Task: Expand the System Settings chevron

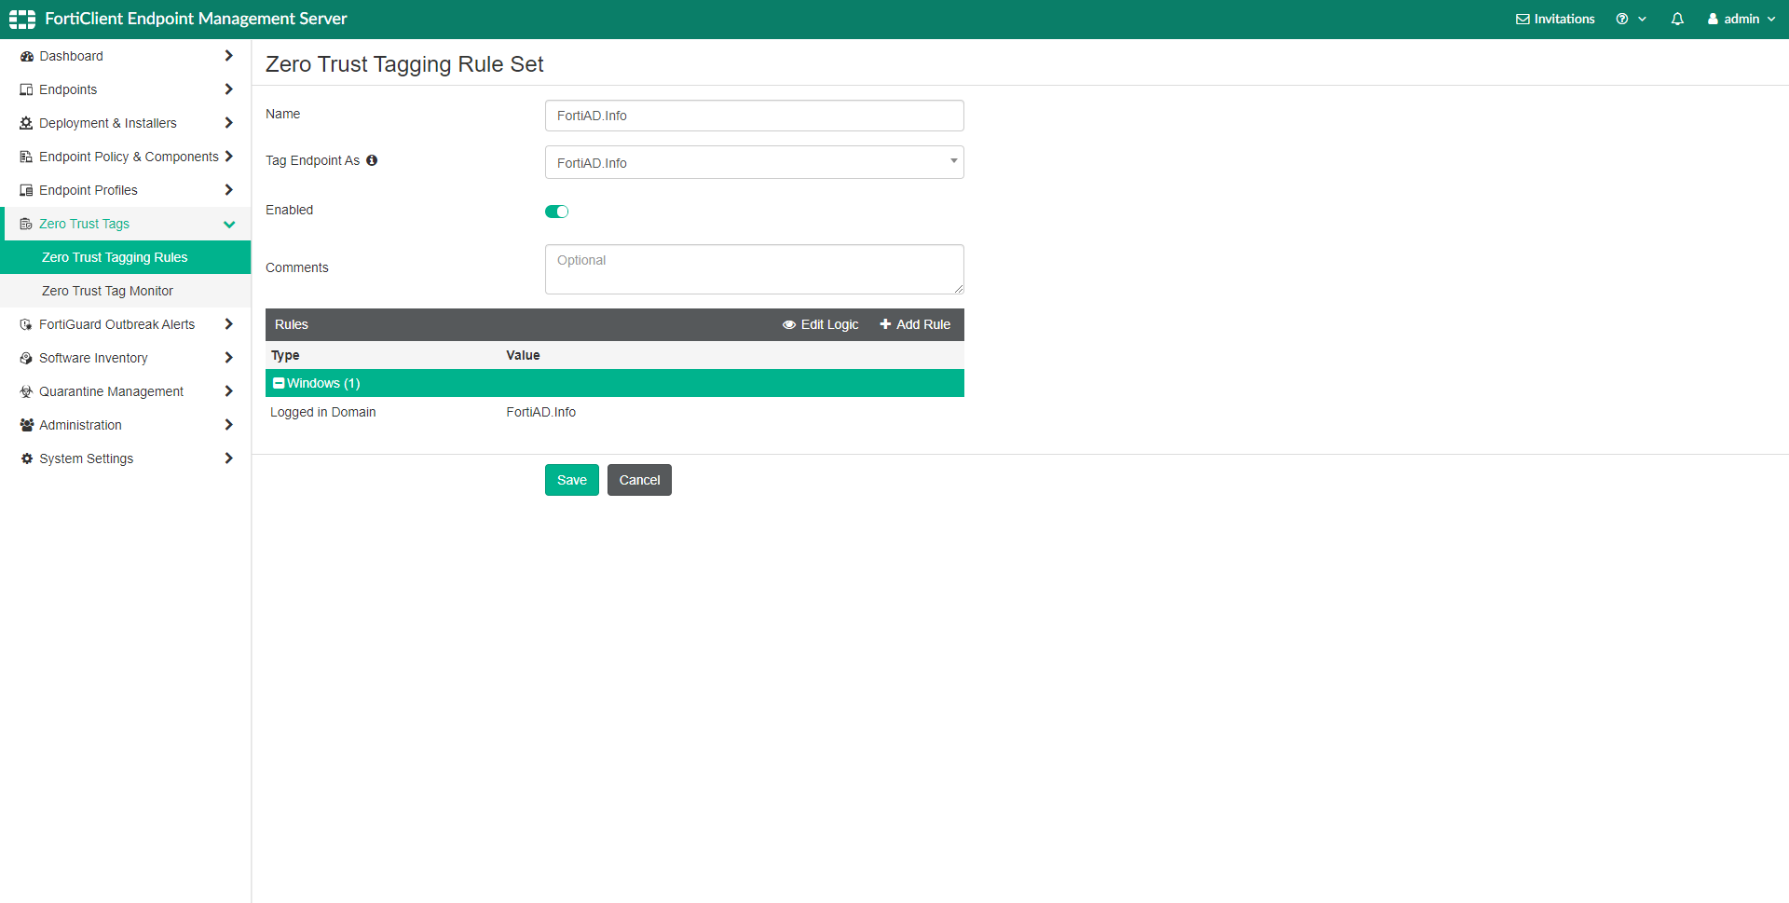Action: (x=228, y=458)
